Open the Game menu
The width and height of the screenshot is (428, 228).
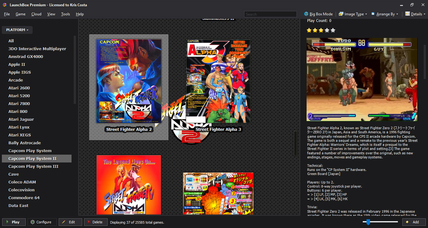point(21,14)
